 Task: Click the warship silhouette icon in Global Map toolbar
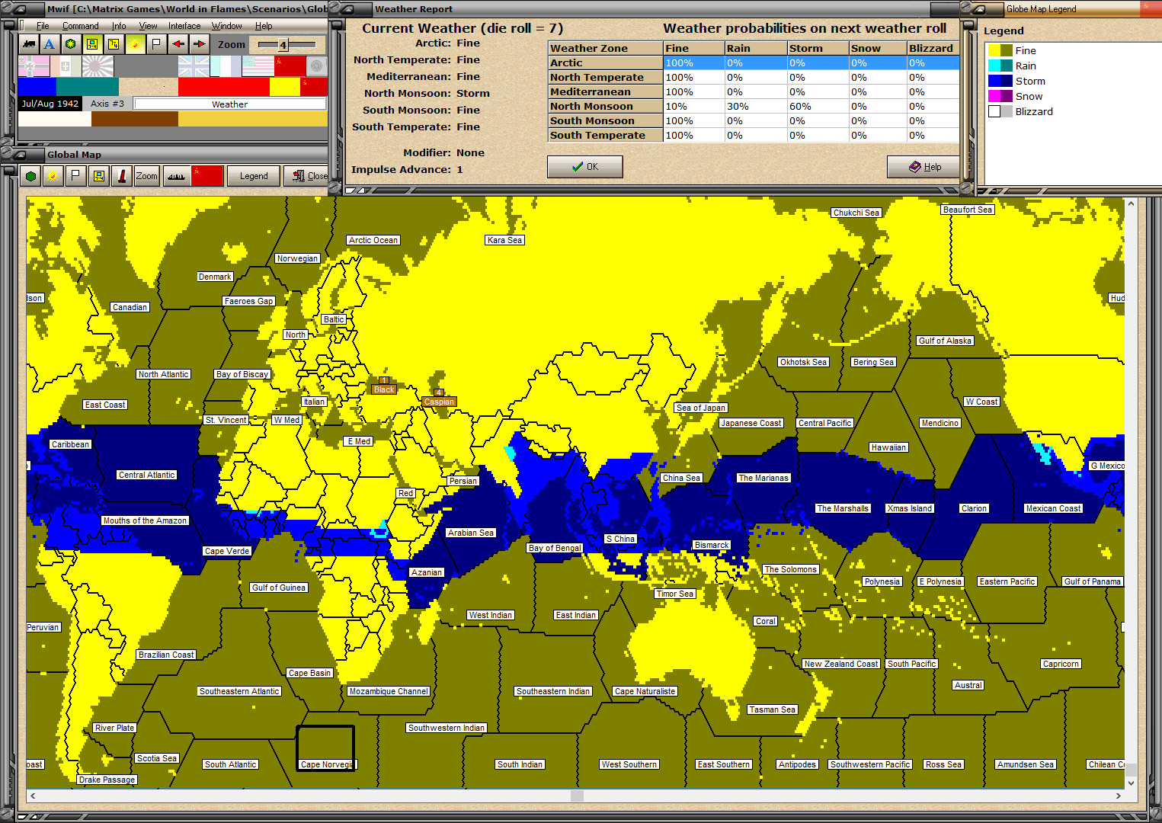[x=176, y=176]
